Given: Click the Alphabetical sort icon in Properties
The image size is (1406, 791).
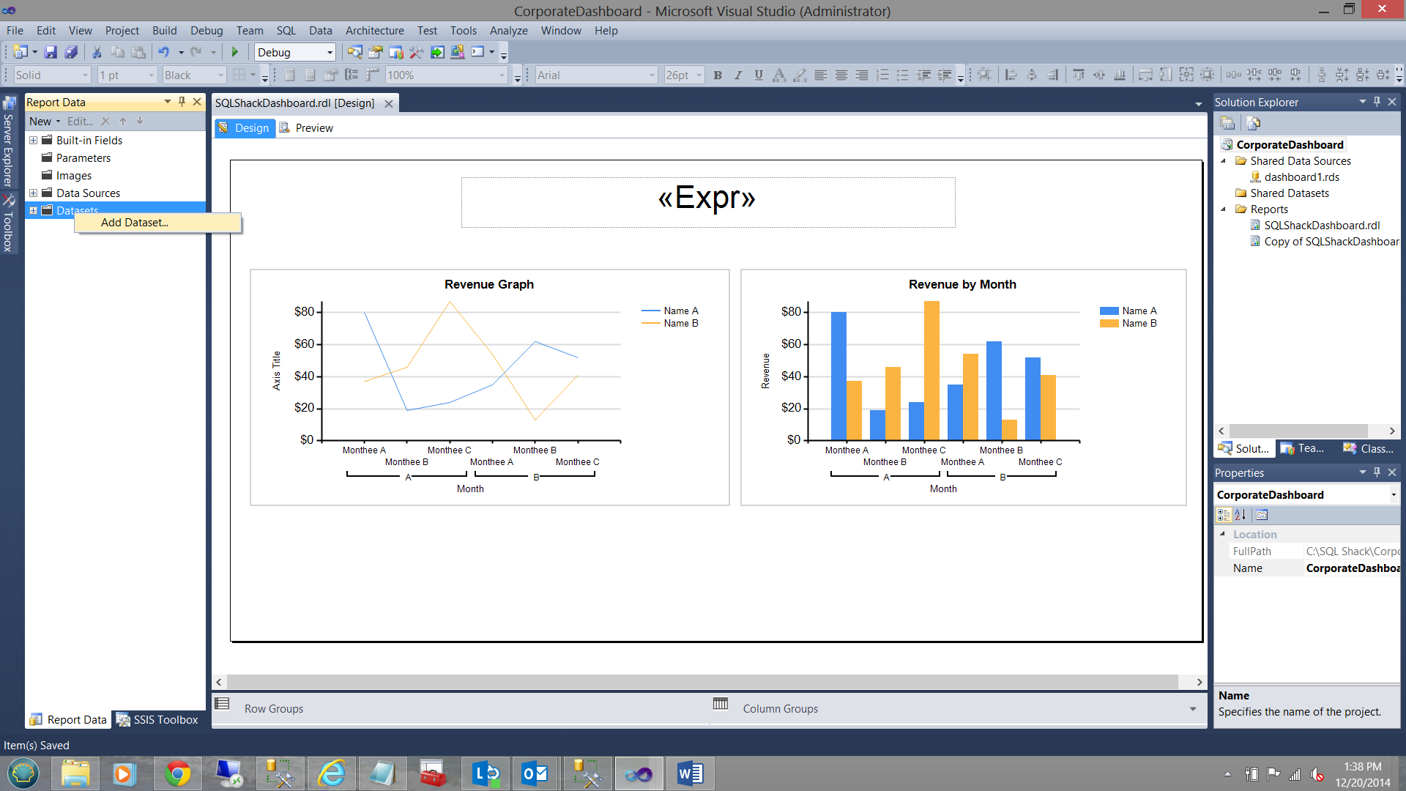Looking at the screenshot, I should coord(1240,515).
